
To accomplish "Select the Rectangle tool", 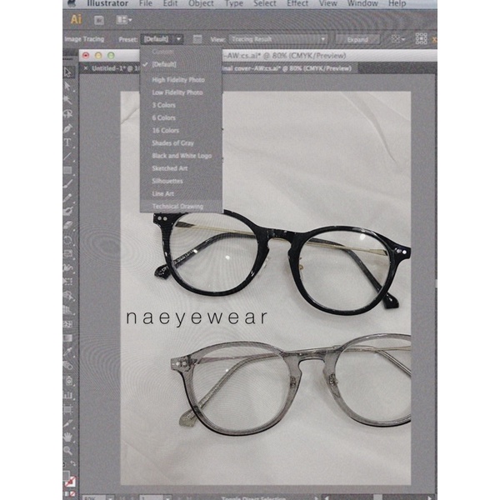I will coord(68,170).
